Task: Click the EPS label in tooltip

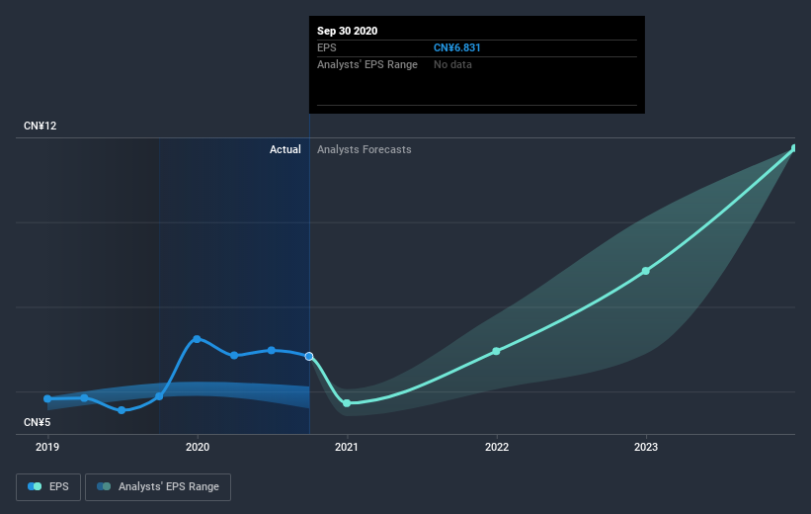Action: pyautogui.click(x=326, y=47)
